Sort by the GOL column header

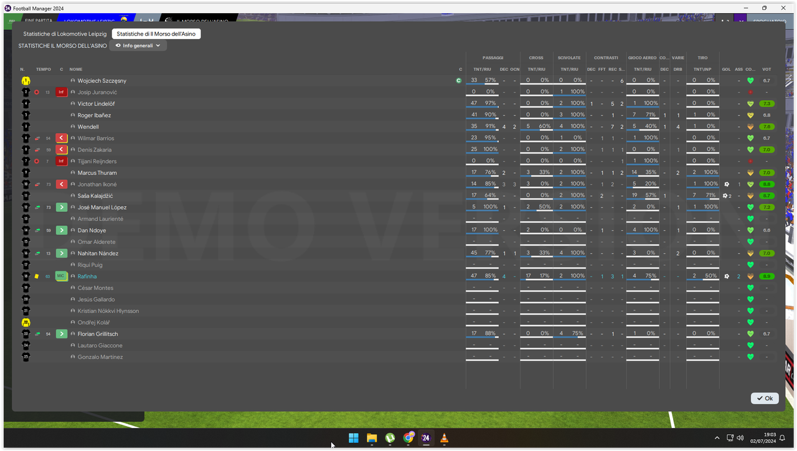[727, 69]
